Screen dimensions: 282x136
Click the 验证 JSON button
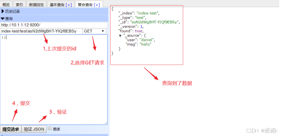pyautogui.click(x=34, y=129)
